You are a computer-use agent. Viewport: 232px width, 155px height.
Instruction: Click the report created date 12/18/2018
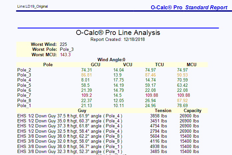tap(134, 40)
